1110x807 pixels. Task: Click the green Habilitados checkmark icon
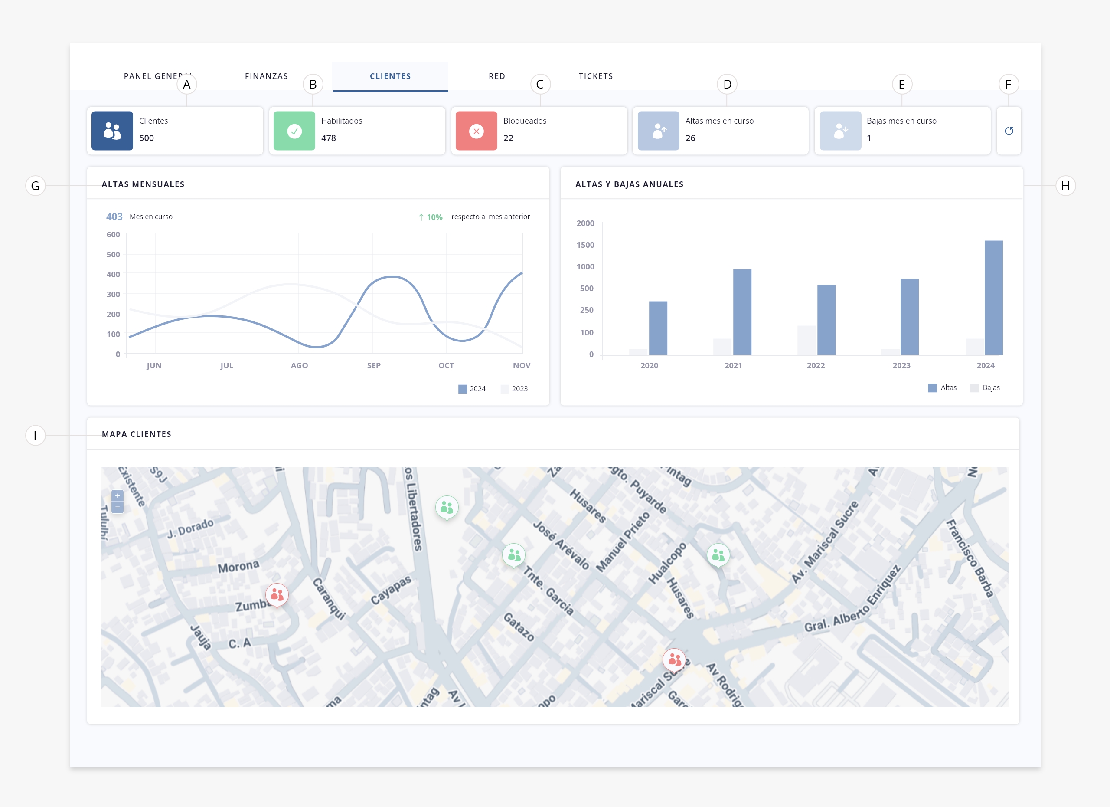click(x=294, y=131)
